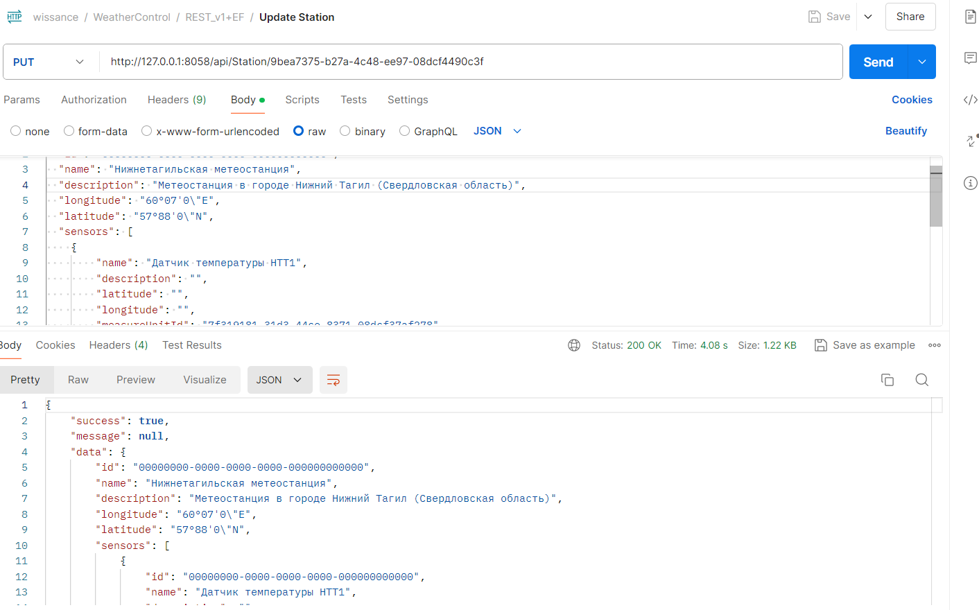Open the Info icon in right sidebar
The image size is (979, 610).
[971, 183]
